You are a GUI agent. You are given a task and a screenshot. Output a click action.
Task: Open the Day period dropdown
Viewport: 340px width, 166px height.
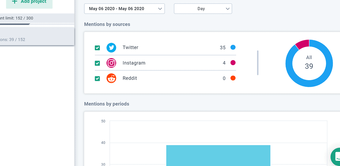tap(203, 9)
